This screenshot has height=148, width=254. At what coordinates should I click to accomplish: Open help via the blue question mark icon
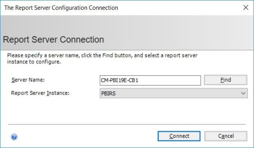(x=14, y=137)
